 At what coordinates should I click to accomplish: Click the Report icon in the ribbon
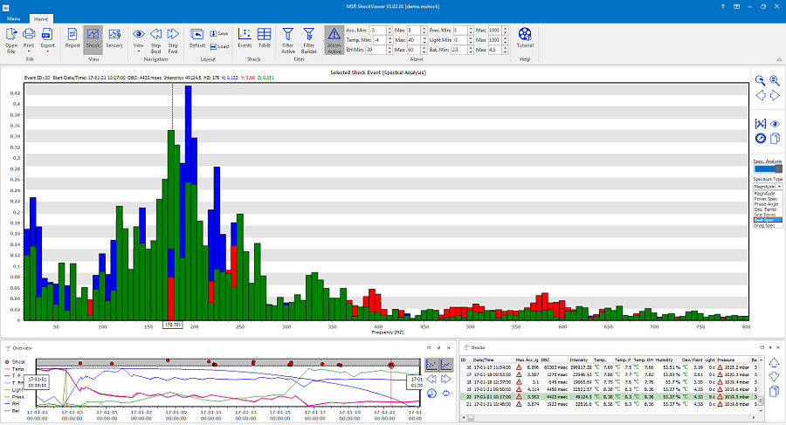click(72, 38)
